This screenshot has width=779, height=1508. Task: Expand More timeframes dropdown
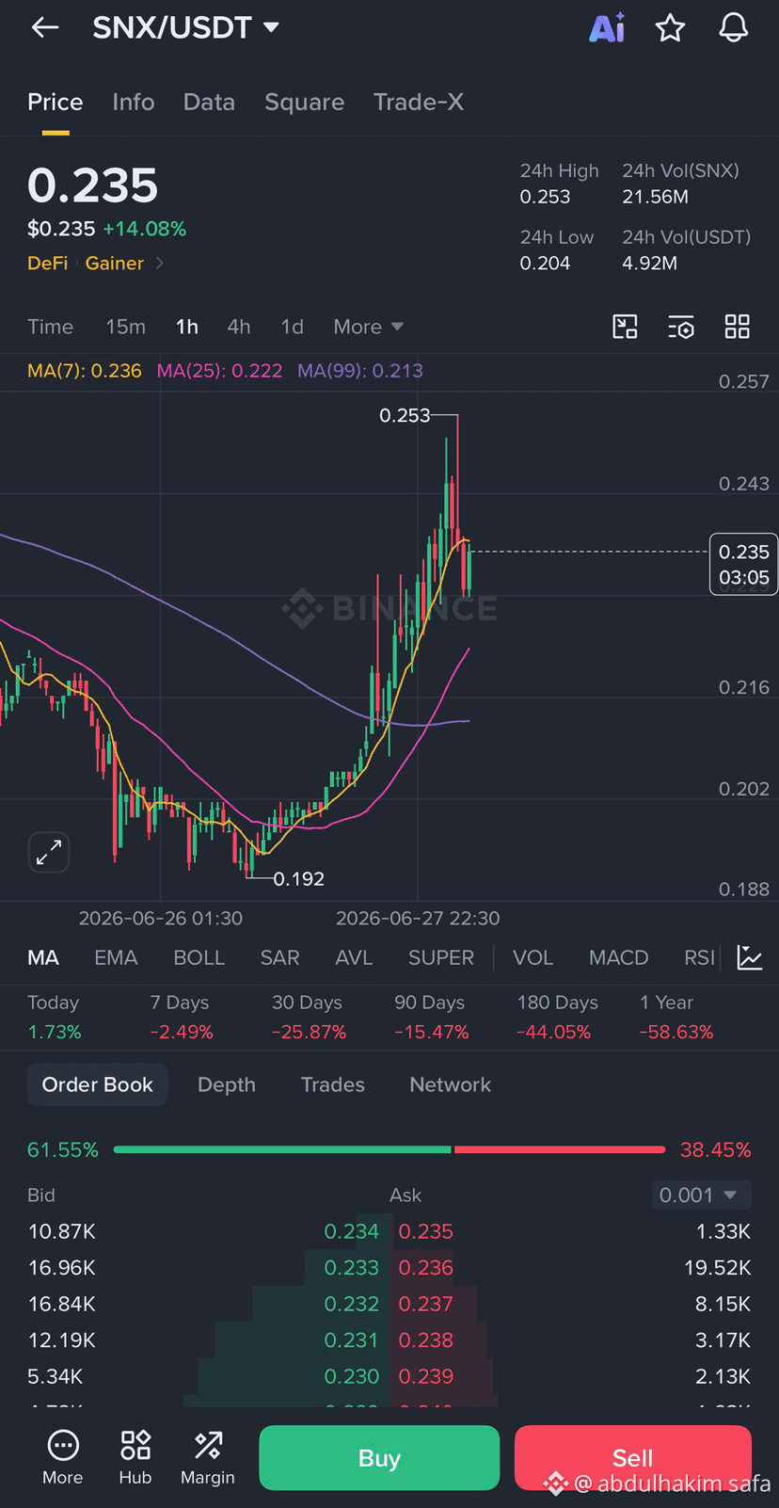pos(368,327)
